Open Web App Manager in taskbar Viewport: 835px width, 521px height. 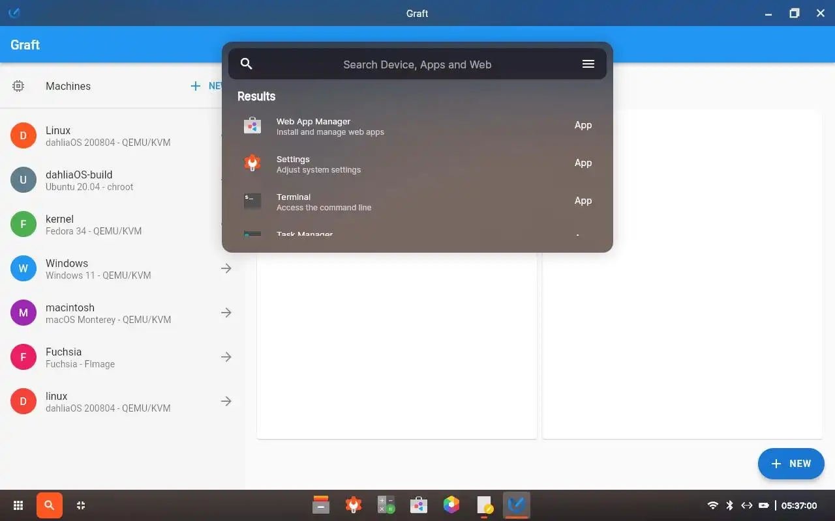[x=419, y=505]
